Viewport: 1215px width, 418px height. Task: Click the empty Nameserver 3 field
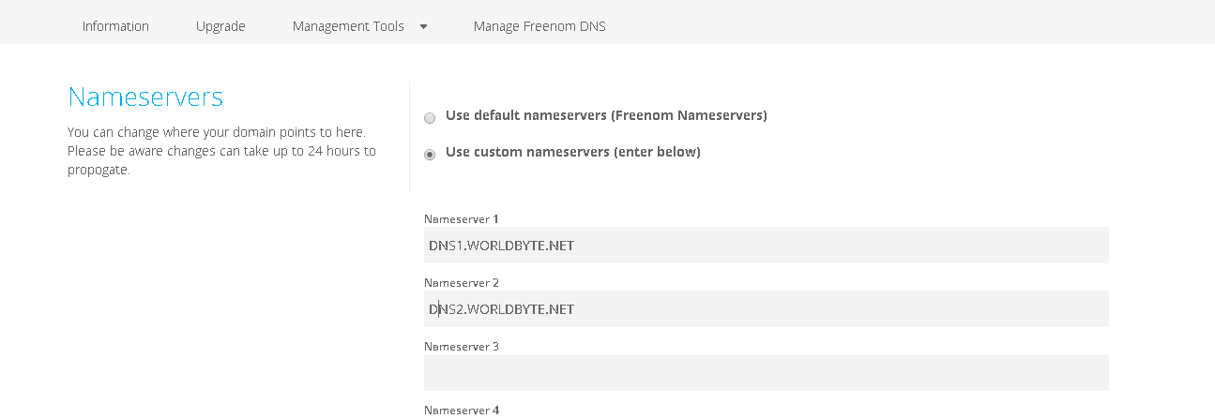point(766,372)
